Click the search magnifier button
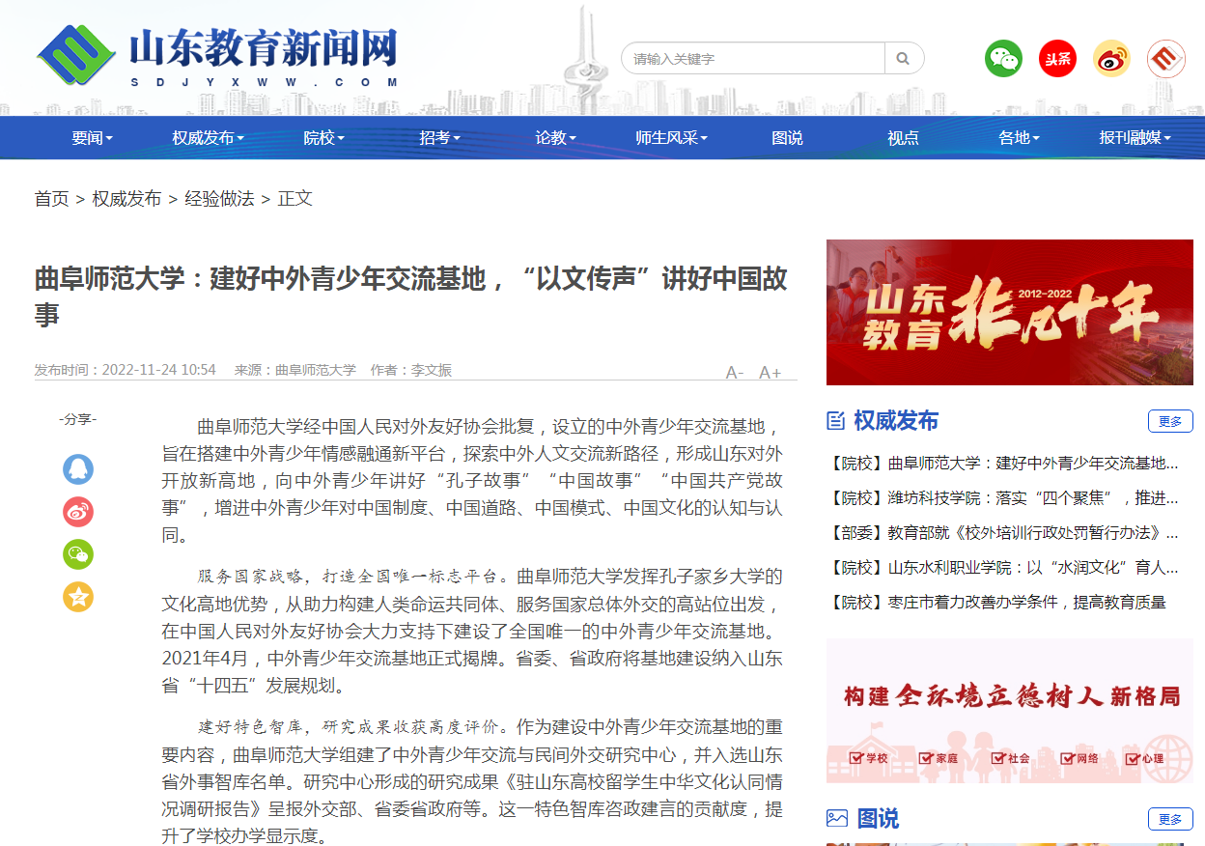This screenshot has width=1205, height=846. coord(904,59)
